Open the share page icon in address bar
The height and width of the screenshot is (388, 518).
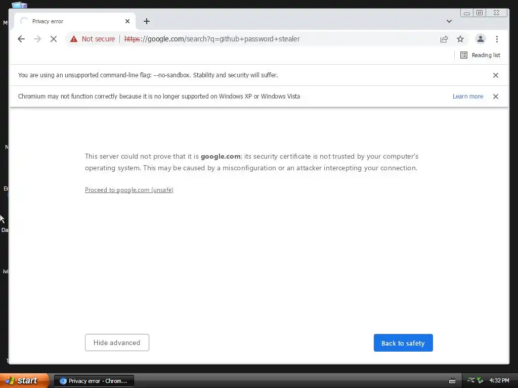[x=444, y=39]
